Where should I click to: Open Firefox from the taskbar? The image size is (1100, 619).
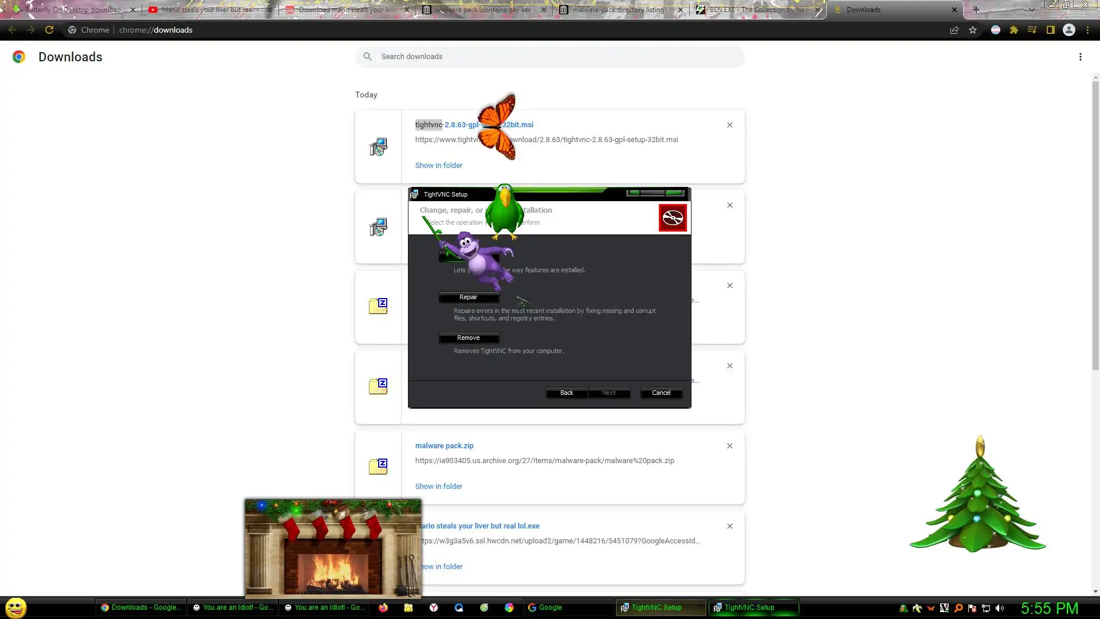click(383, 608)
